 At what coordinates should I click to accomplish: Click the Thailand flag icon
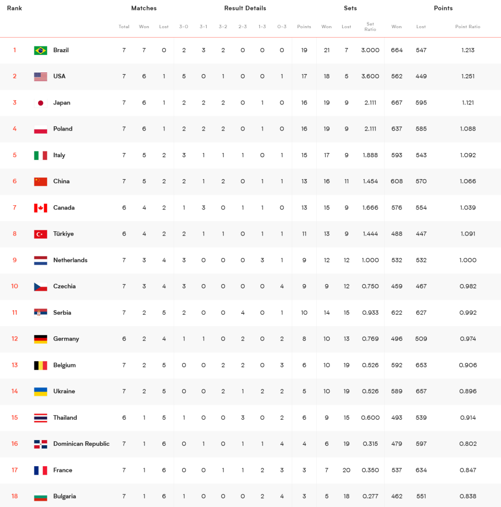pos(40,418)
